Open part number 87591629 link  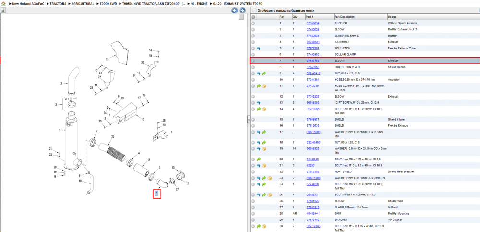[313, 201]
